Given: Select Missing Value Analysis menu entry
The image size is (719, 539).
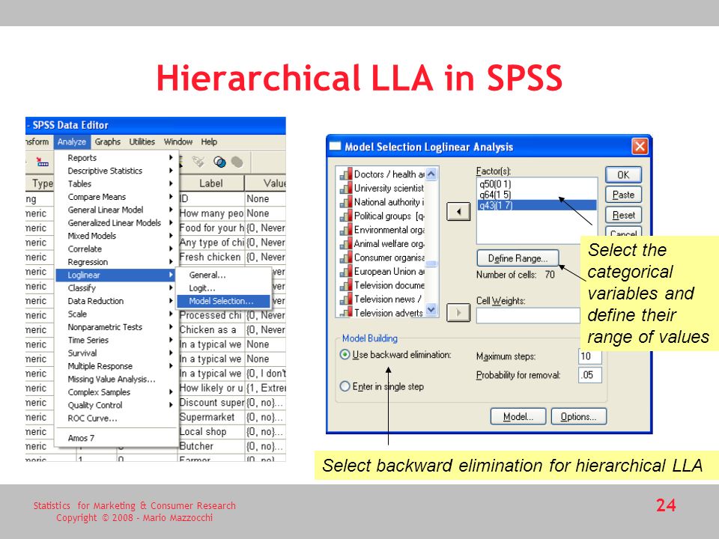Looking at the screenshot, I should [115, 379].
